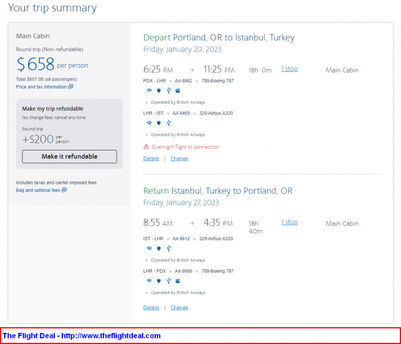Click flight number AA 6962
This screenshot has height=344, width=401.
(183, 81)
